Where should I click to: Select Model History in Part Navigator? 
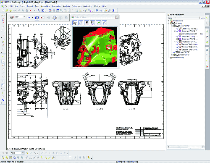pyautogui.click(x=178, y=58)
